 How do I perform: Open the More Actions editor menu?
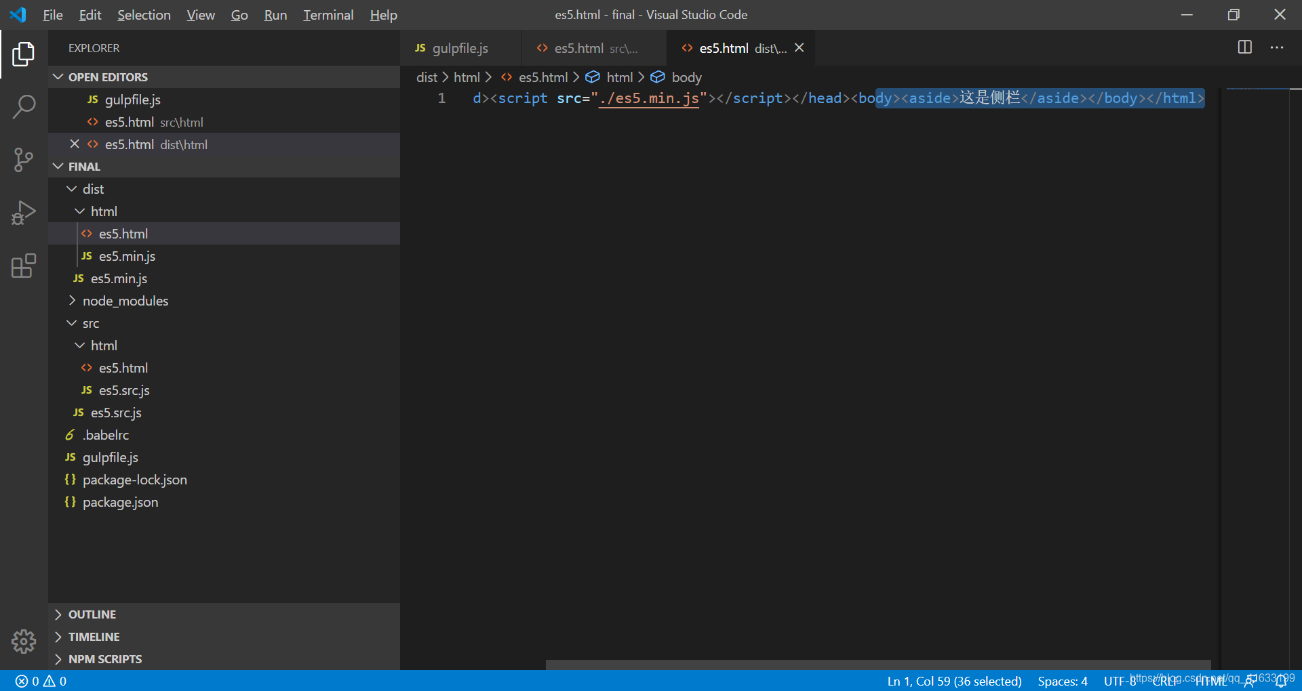coord(1278,47)
